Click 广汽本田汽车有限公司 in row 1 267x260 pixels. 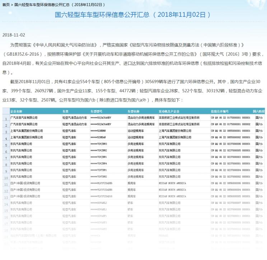click(x=24, y=118)
